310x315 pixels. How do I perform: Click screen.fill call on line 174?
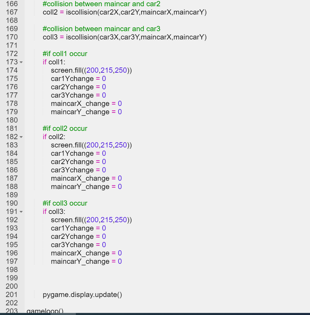91,70
